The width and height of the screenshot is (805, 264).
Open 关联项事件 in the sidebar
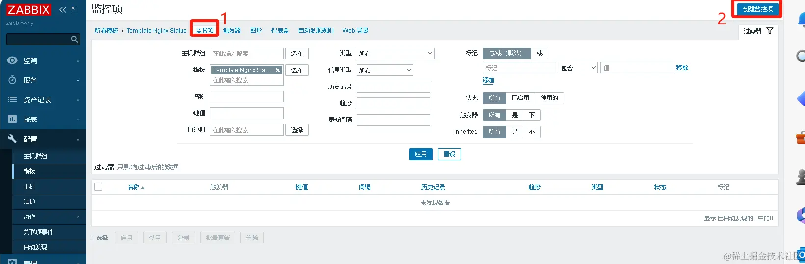point(38,232)
